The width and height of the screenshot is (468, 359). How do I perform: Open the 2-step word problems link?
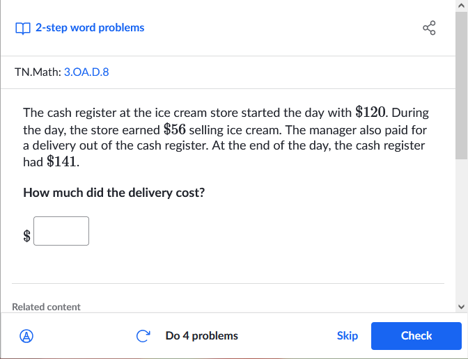(90, 28)
